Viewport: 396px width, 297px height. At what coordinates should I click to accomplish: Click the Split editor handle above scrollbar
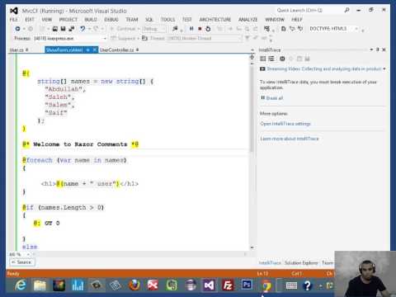point(252,57)
